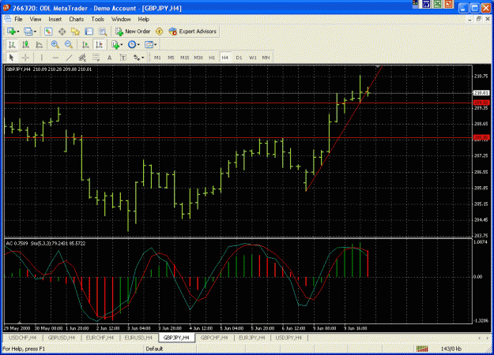Click the 'Default' profile in the status bar
This screenshot has height=355, width=494.
154,349
